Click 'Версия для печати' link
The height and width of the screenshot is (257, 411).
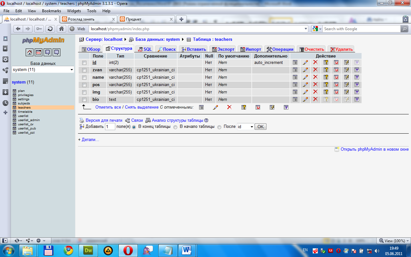pyautogui.click(x=104, y=120)
